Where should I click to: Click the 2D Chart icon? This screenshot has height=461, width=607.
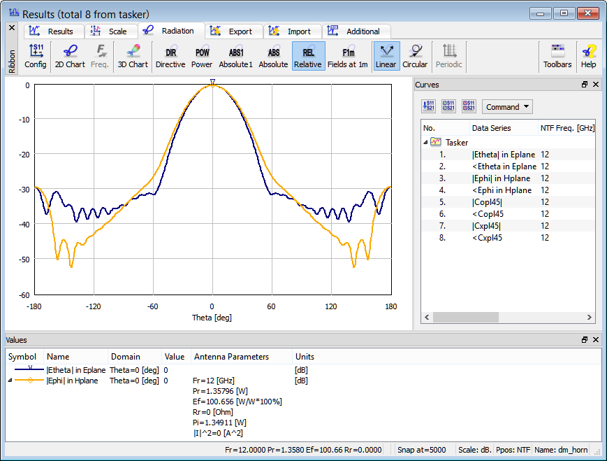70,56
